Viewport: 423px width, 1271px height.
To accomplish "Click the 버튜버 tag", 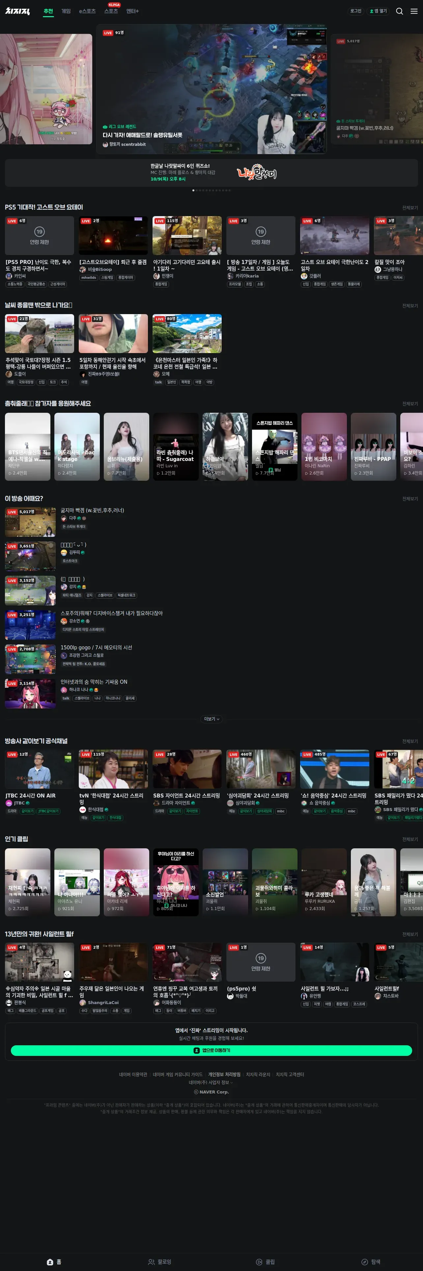I will [x=182, y=1010].
